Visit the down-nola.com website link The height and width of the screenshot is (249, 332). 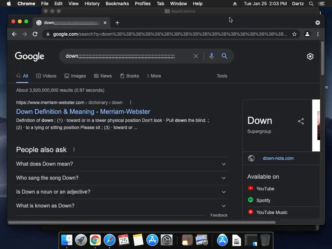point(278,158)
